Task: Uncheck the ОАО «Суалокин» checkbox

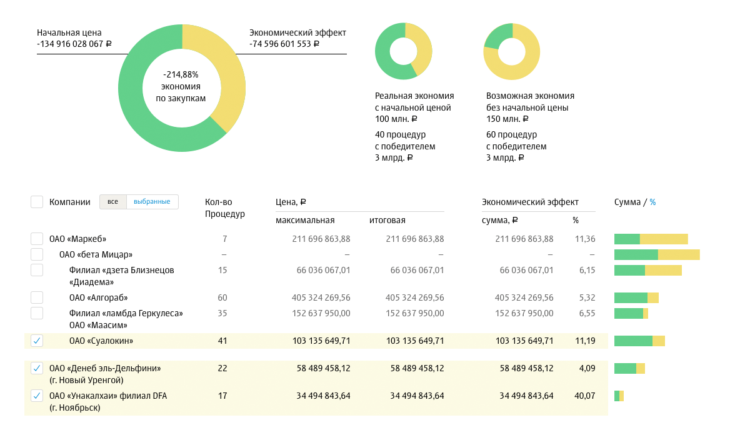Action: (37, 341)
